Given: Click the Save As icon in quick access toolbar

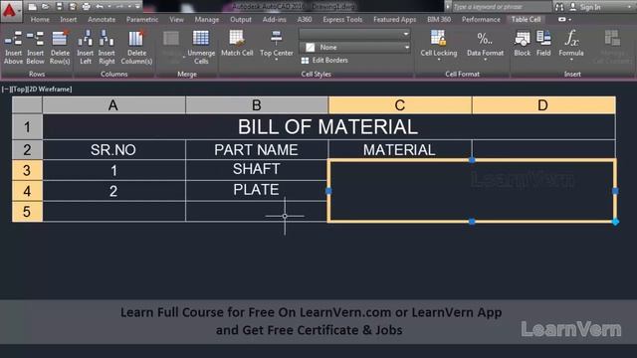Looking at the screenshot, I should 73,7.
